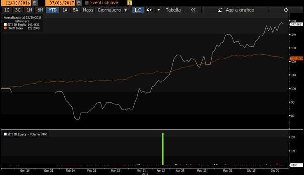Expand the chart type dropdown arrow
Screen dimensions: 304x175
click(158, 10)
